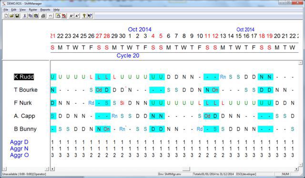Click the horizontal scrollbar thumb
This screenshot has height=178, width=305.
(x=186, y=169)
